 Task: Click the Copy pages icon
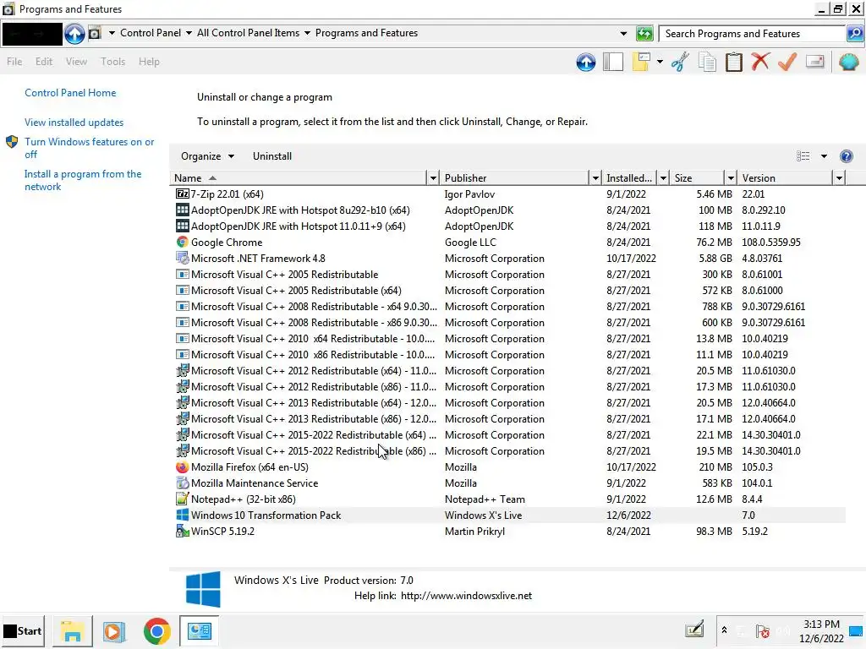[707, 62]
